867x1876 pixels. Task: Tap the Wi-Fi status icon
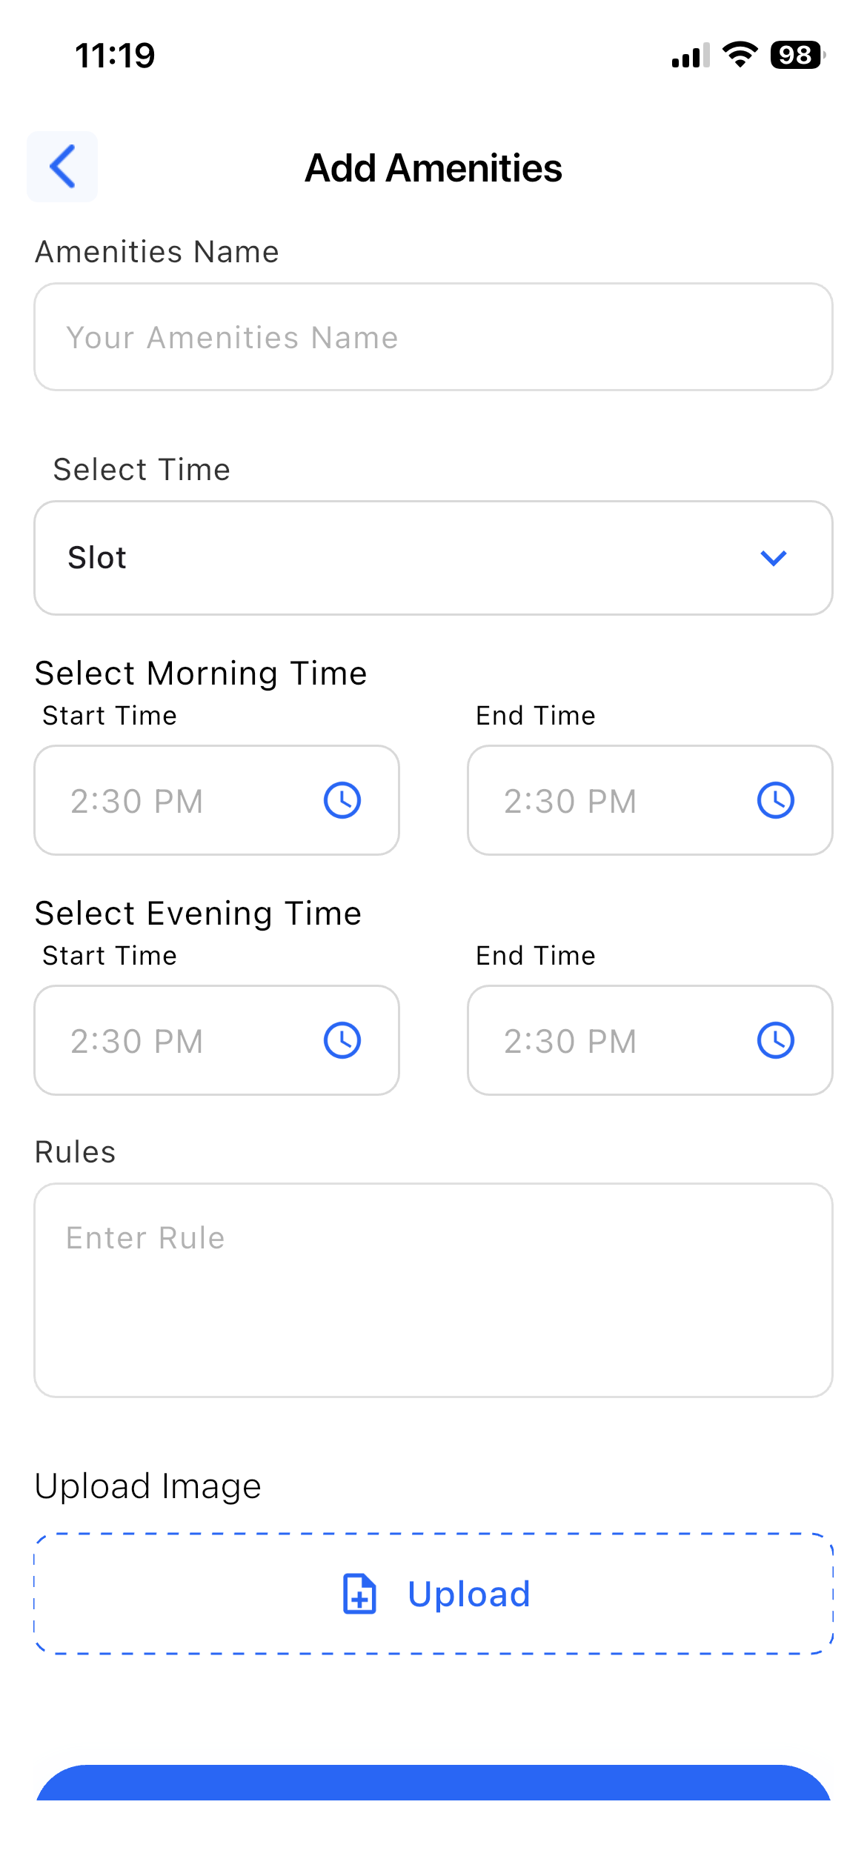(740, 55)
